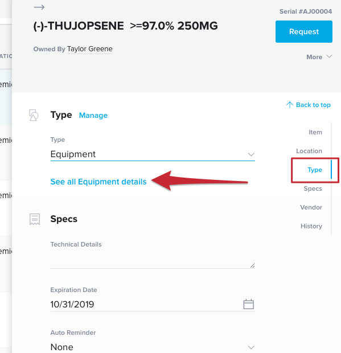The width and height of the screenshot is (341, 353).
Task: Click the right arrow to collapse the panel
Action: click(39, 7)
